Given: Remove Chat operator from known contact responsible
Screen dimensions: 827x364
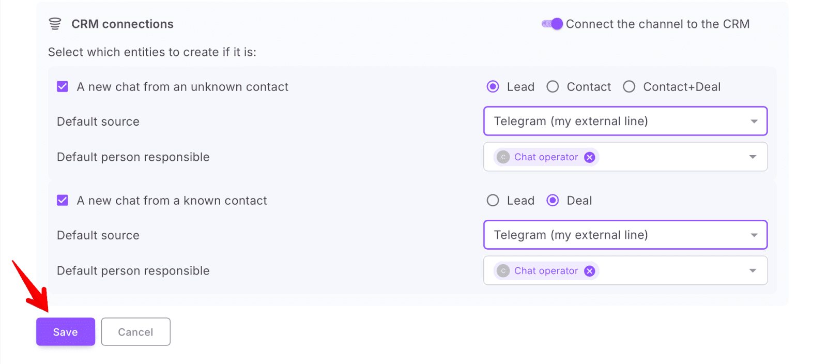Looking at the screenshot, I should (589, 271).
